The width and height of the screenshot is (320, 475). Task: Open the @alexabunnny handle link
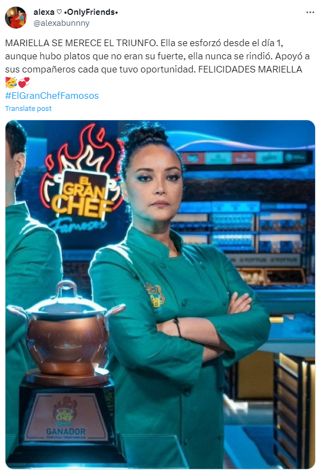click(61, 23)
